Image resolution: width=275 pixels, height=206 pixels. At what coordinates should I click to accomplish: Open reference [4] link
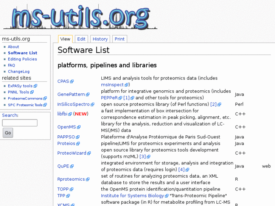182,170
